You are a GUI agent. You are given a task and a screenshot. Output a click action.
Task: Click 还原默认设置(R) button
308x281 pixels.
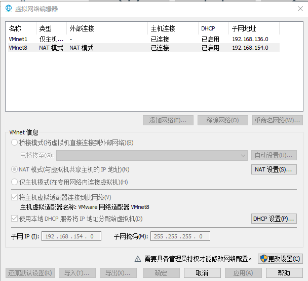(x=30, y=273)
